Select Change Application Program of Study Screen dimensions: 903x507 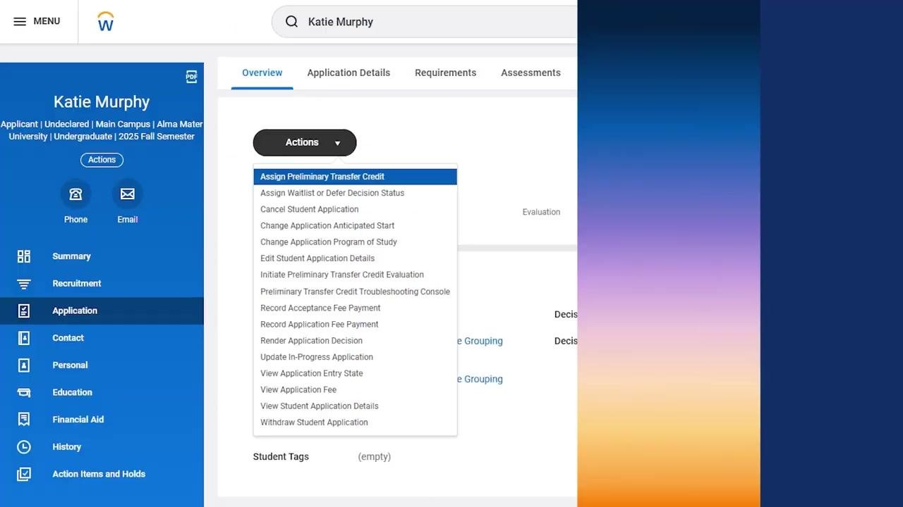coord(355,242)
